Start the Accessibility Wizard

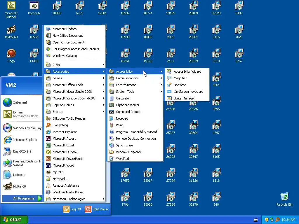[x=187, y=71]
